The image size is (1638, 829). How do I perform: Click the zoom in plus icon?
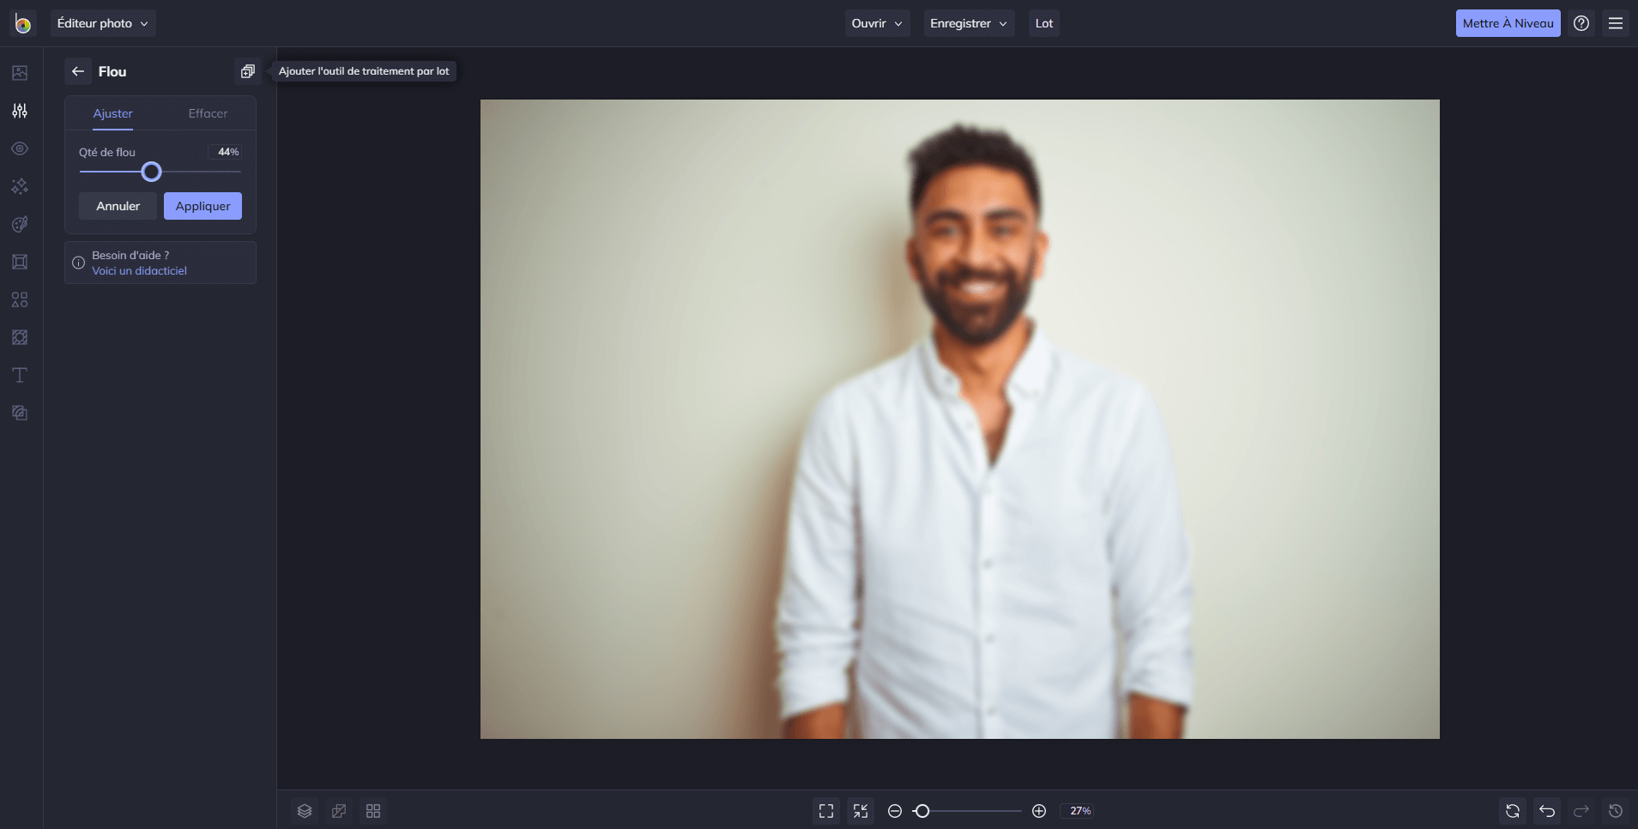tap(1039, 811)
